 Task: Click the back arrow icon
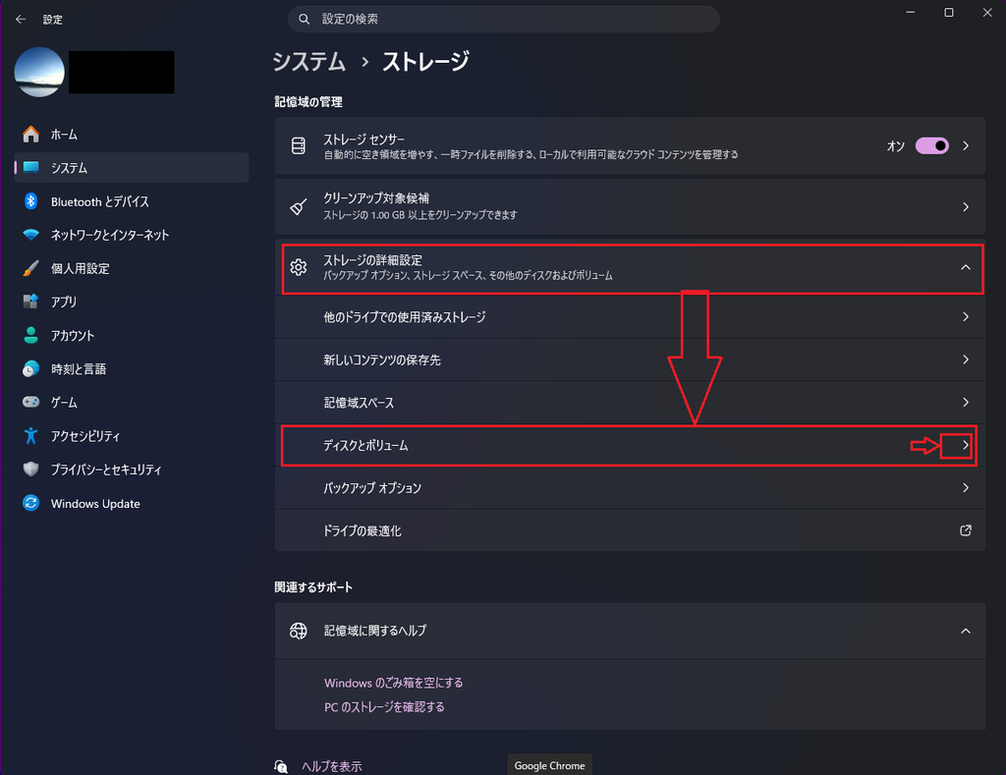(x=21, y=20)
